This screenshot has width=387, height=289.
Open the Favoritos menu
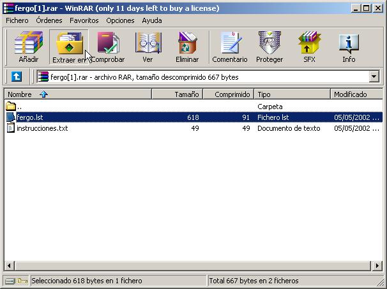(84, 20)
